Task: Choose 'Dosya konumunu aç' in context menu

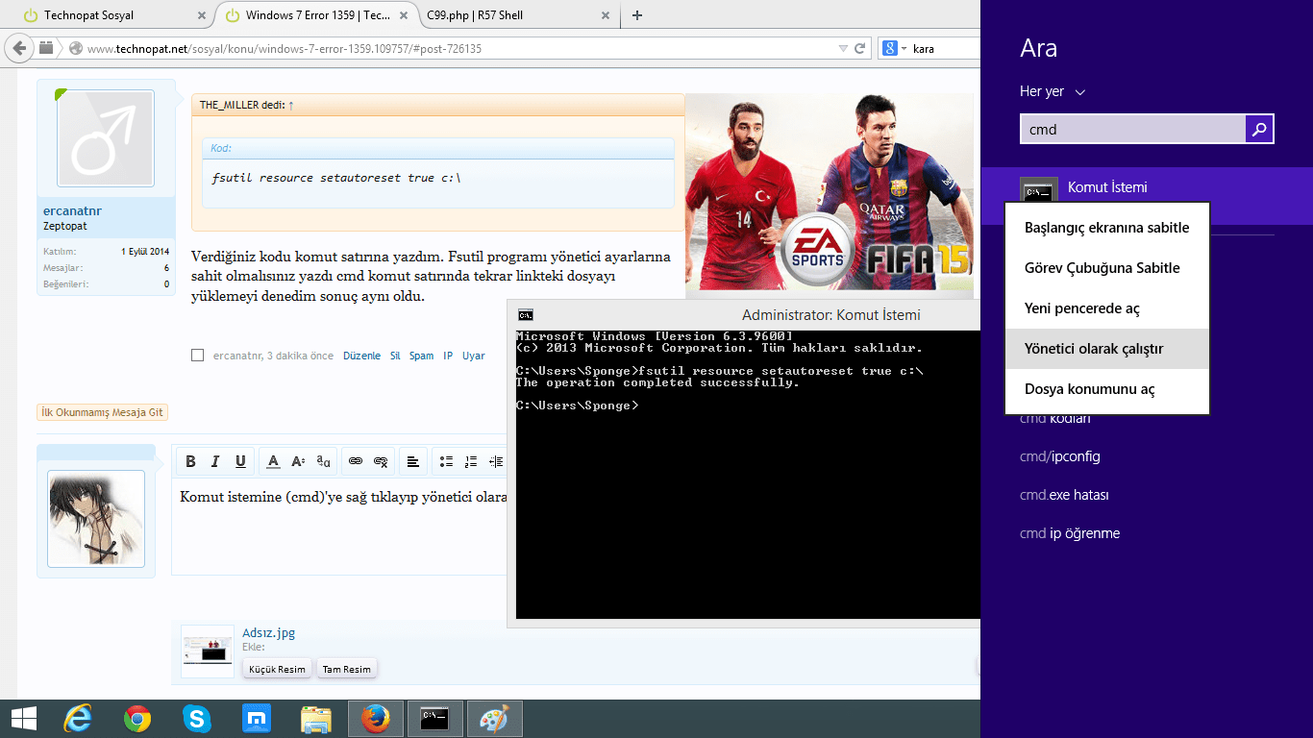Action: click(x=1107, y=389)
